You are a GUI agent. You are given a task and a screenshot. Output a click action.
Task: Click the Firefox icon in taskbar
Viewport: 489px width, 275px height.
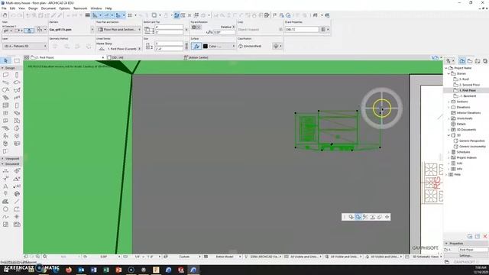click(x=69, y=270)
